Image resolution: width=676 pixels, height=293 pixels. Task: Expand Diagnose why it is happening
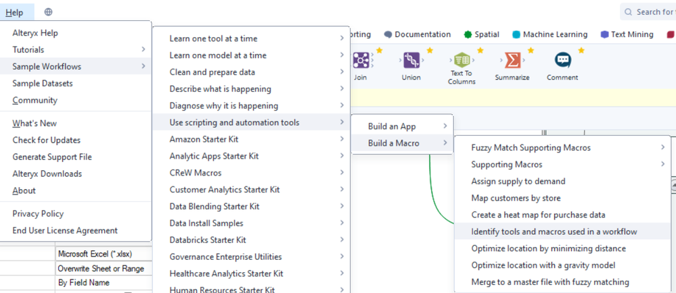click(251, 105)
